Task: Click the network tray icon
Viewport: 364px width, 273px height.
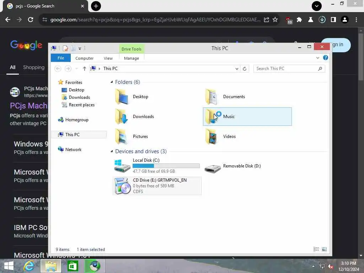Action: [322, 266]
